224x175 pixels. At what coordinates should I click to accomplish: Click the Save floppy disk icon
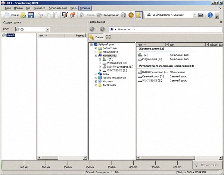coord(31,15)
